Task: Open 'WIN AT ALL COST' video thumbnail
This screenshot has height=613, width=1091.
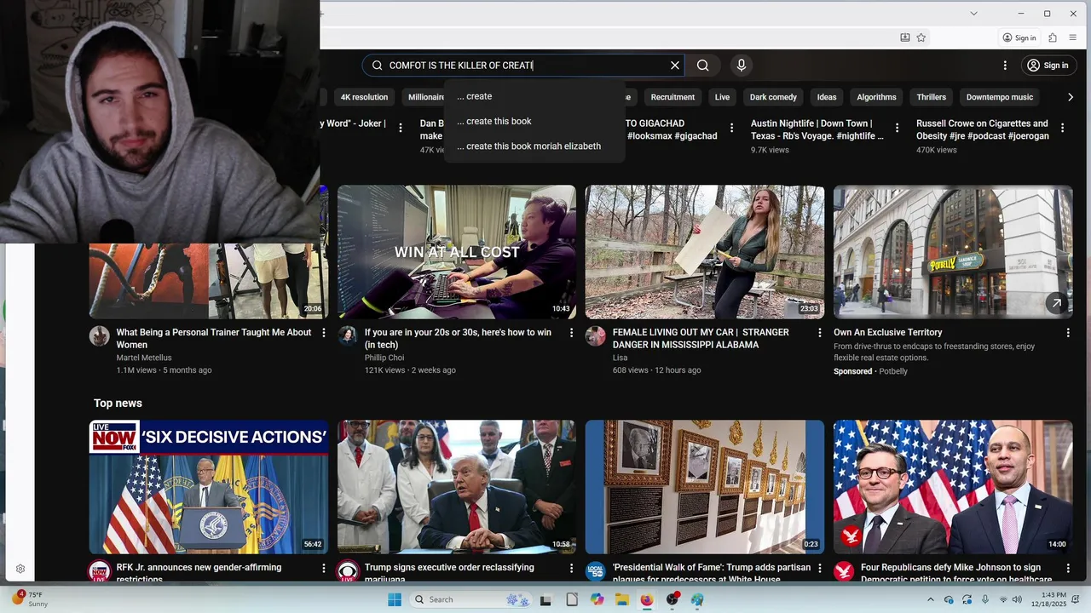Action: (457, 252)
